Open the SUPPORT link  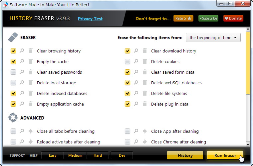pos(17,156)
